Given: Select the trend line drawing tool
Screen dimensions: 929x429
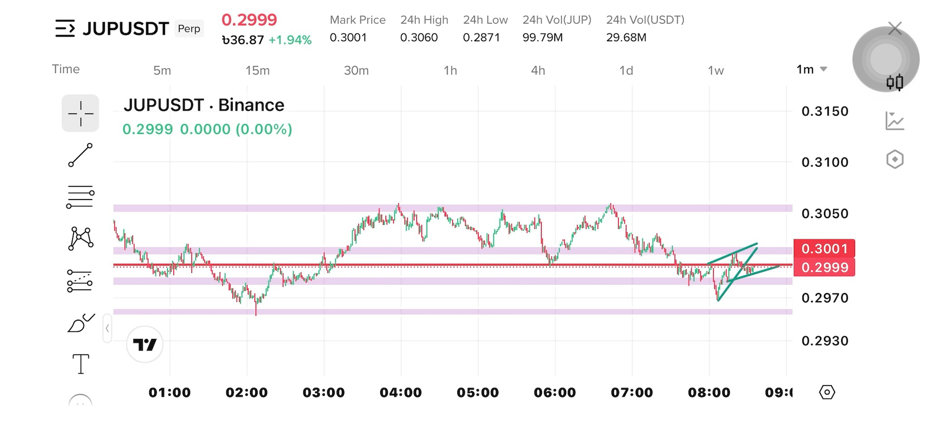Looking at the screenshot, I should click(80, 155).
